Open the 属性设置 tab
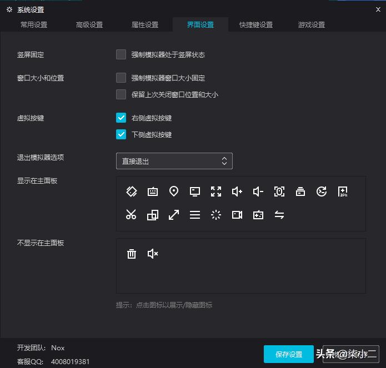 pos(145,24)
